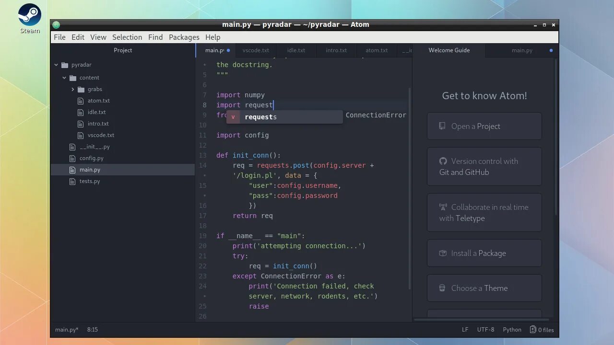The image size is (614, 345).
Task: Click the Open a Project card icon
Action: click(442, 126)
